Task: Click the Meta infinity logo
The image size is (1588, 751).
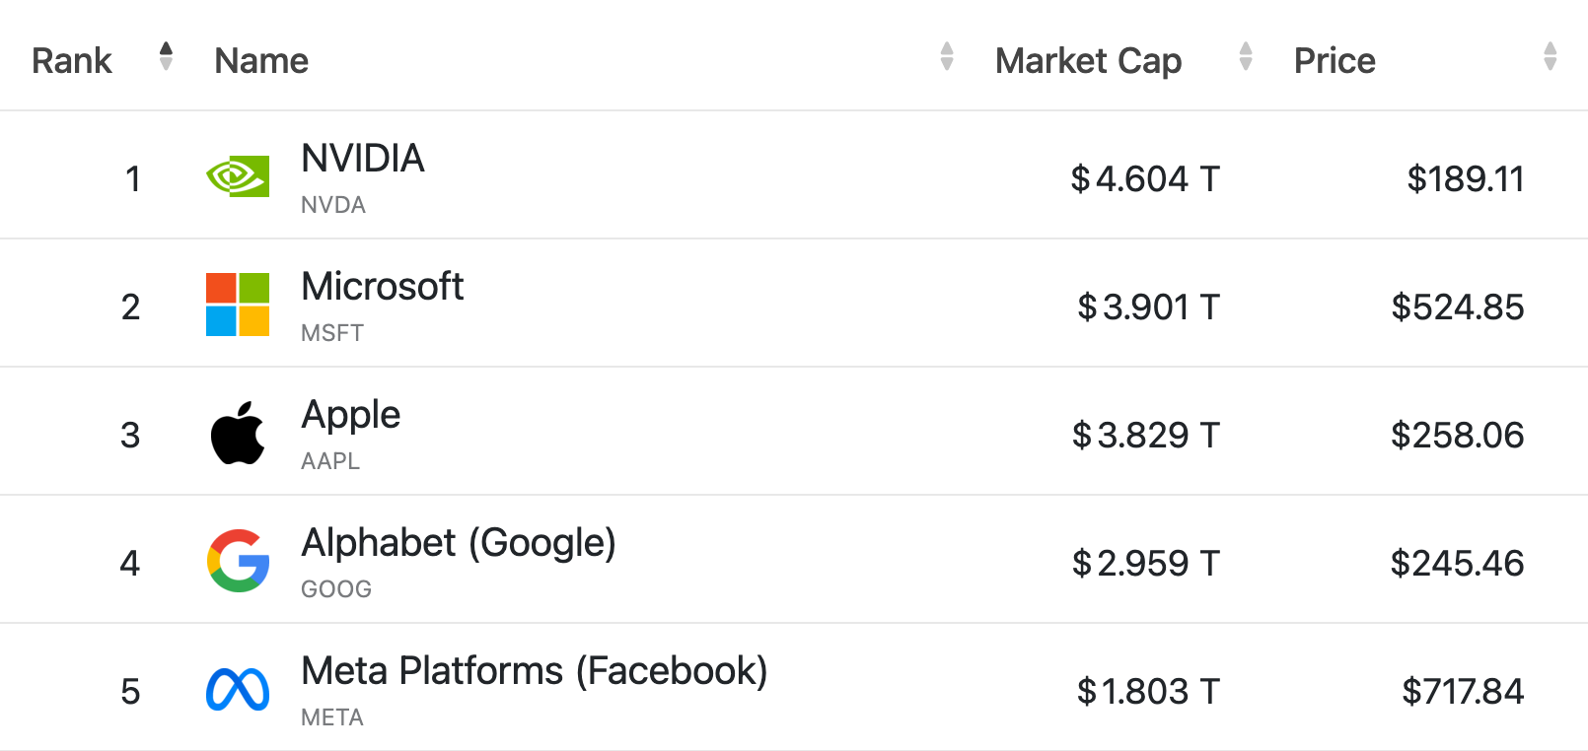Action: (x=238, y=687)
